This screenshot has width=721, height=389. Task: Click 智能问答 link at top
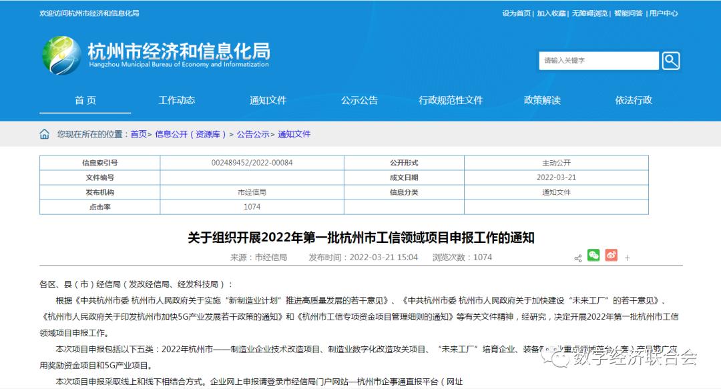click(628, 13)
